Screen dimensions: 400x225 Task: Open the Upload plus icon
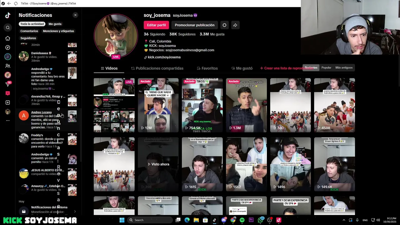8,102
